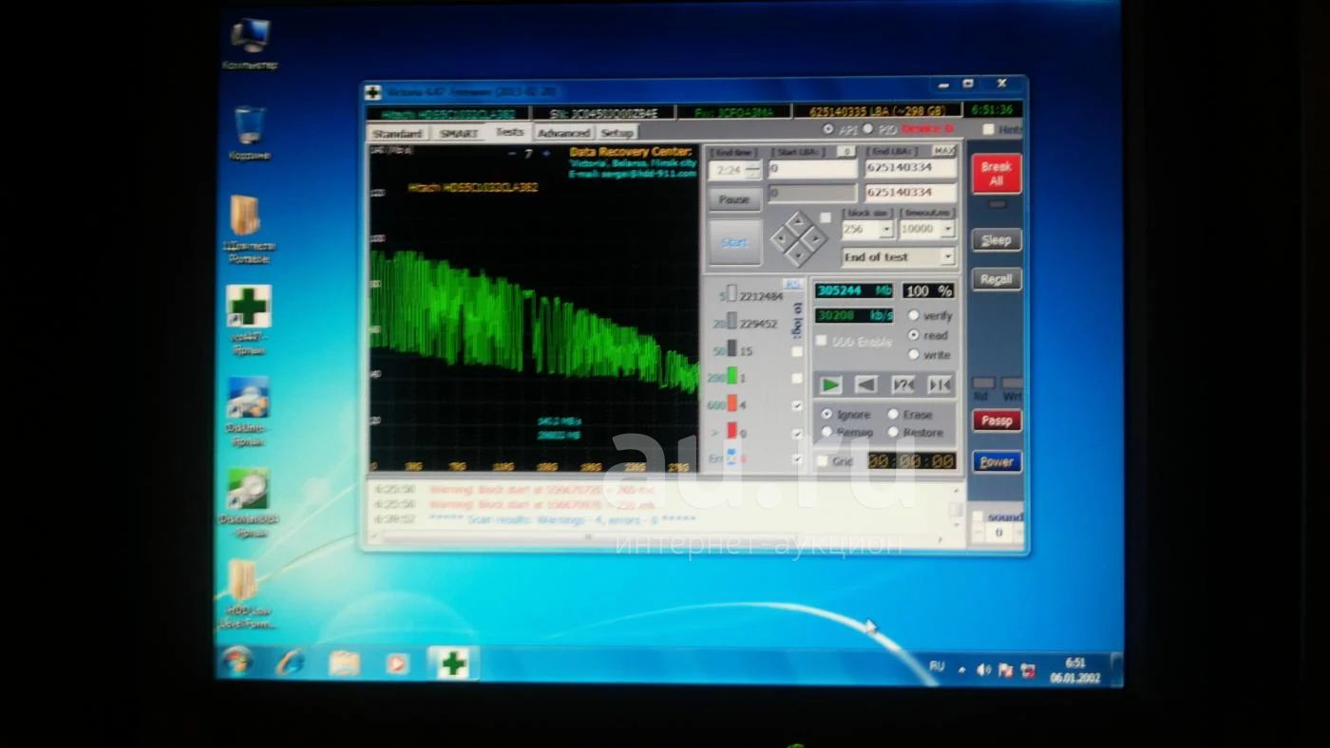
Task: Open the End of test dropdown
Action: click(947, 257)
